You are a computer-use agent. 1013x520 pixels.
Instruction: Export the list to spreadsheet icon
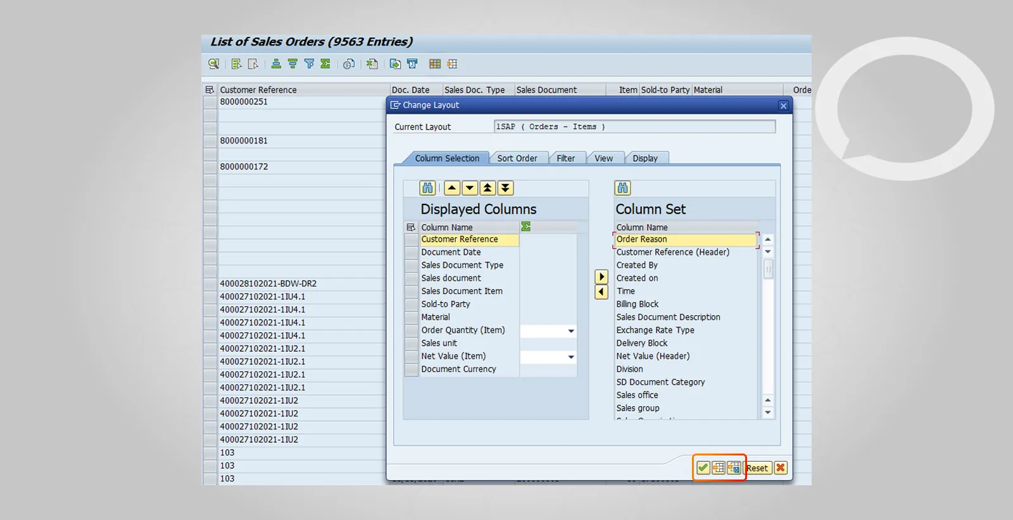coord(372,64)
